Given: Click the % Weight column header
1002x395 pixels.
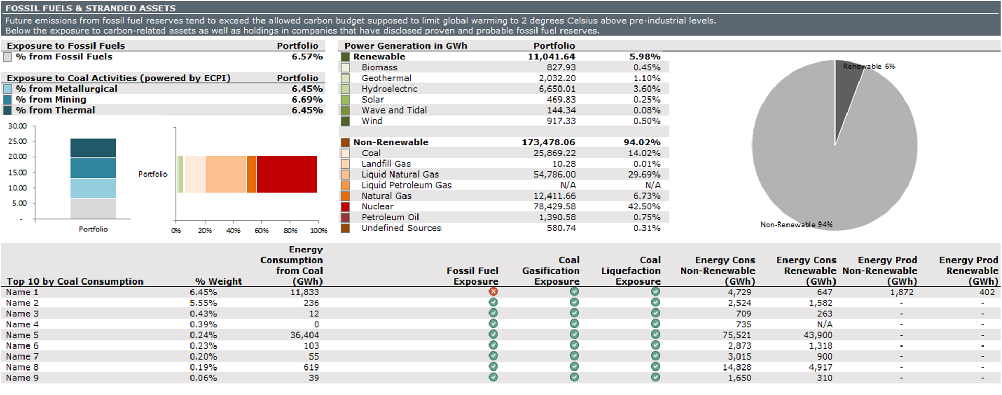Looking at the screenshot, I should point(218,281).
